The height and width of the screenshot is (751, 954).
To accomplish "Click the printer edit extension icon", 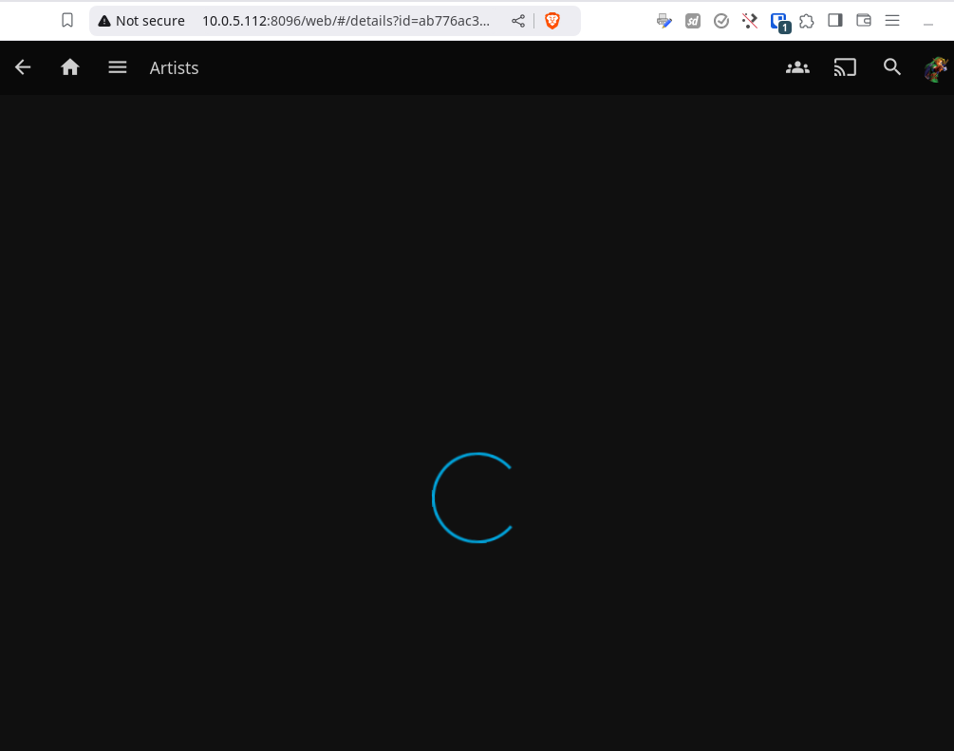I will (664, 21).
